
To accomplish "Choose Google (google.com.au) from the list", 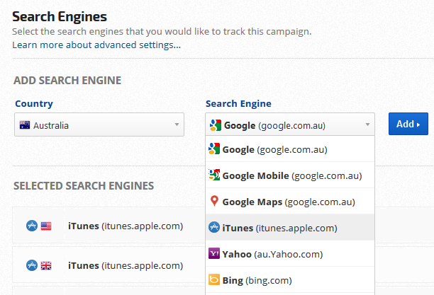I will (274, 149).
